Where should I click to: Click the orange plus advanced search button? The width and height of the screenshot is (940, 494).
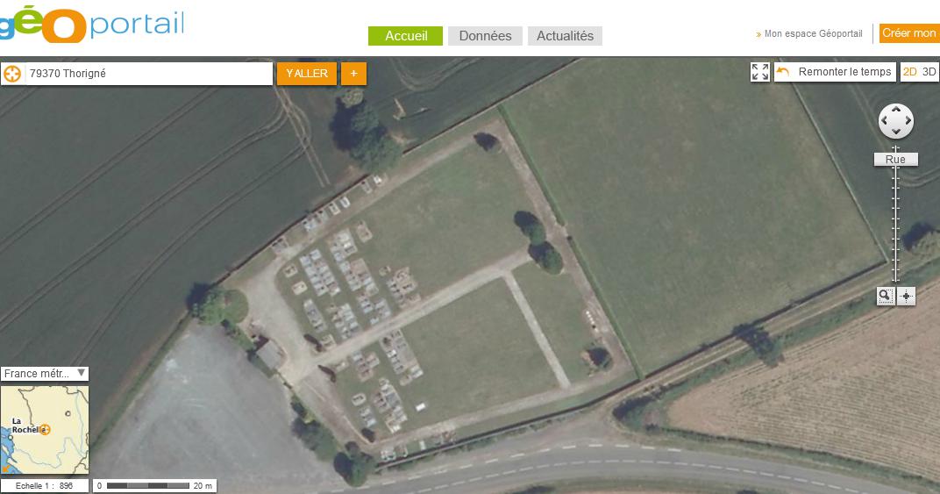(353, 73)
